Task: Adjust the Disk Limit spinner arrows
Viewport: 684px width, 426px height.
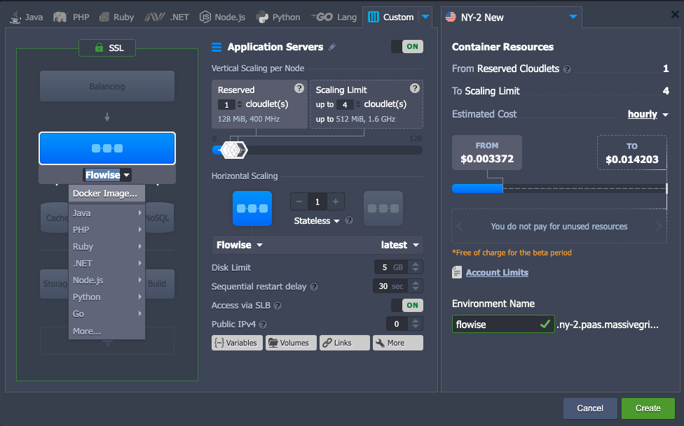Action: (x=416, y=267)
